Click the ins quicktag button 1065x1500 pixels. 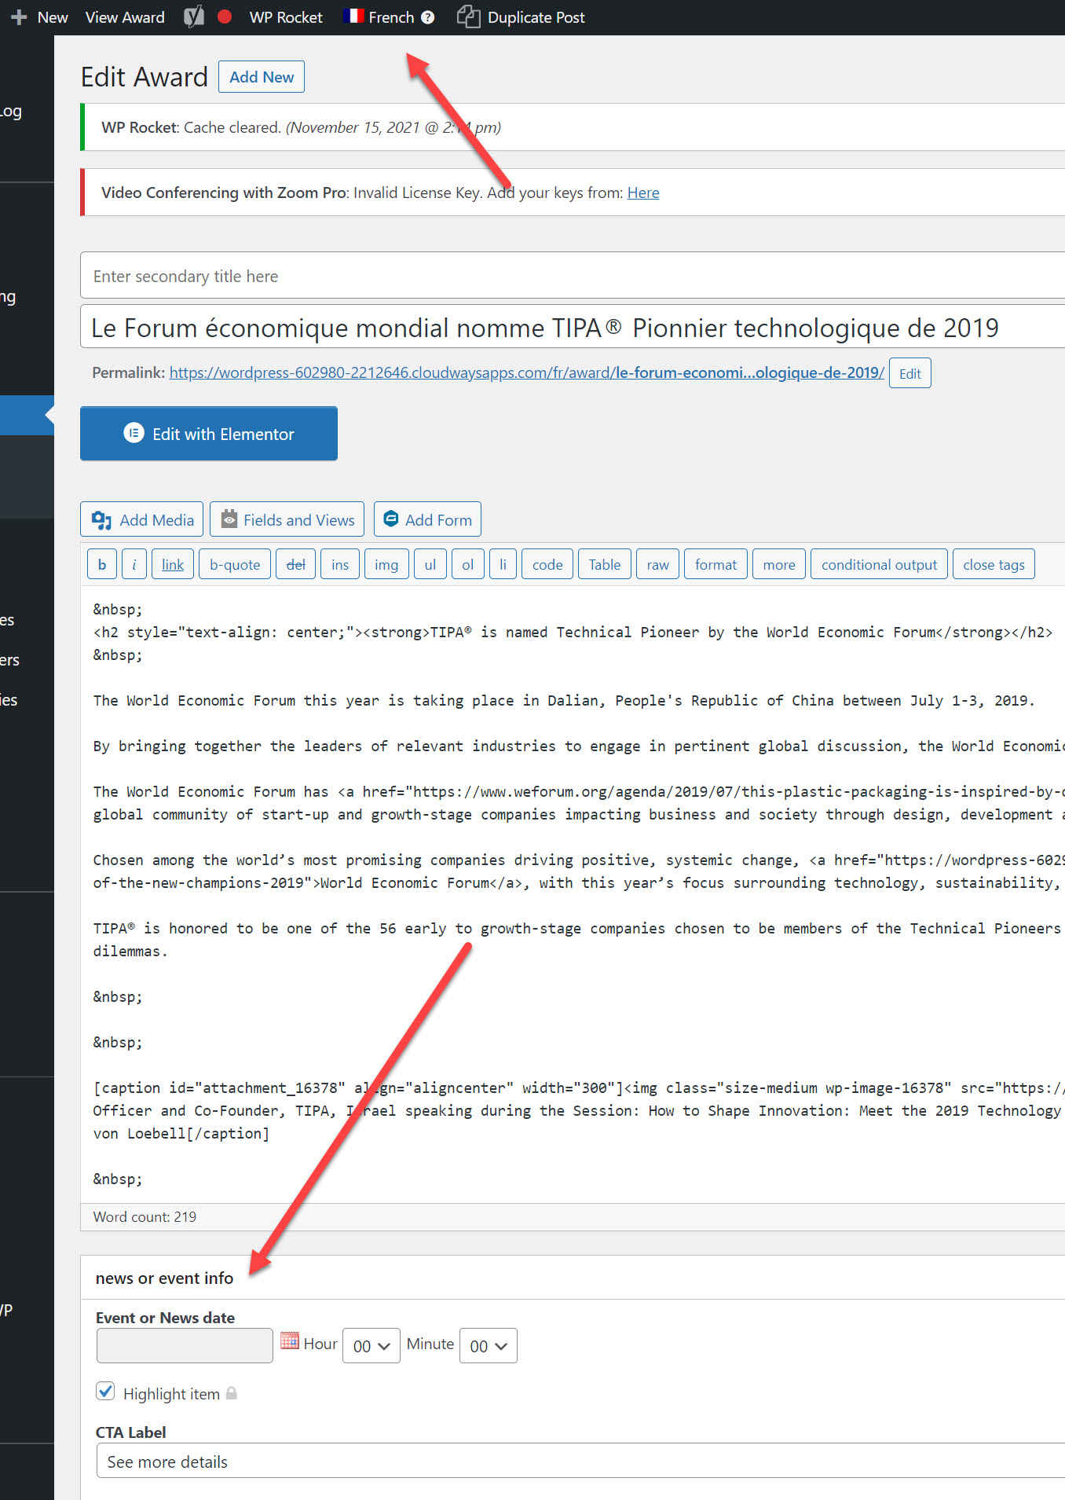(x=340, y=564)
